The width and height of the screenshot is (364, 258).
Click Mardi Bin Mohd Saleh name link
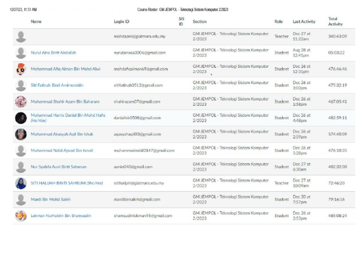click(50, 200)
